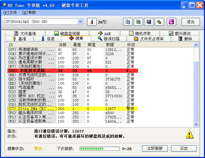Select the (C6) 脱机无法校正的 row

[73, 104]
